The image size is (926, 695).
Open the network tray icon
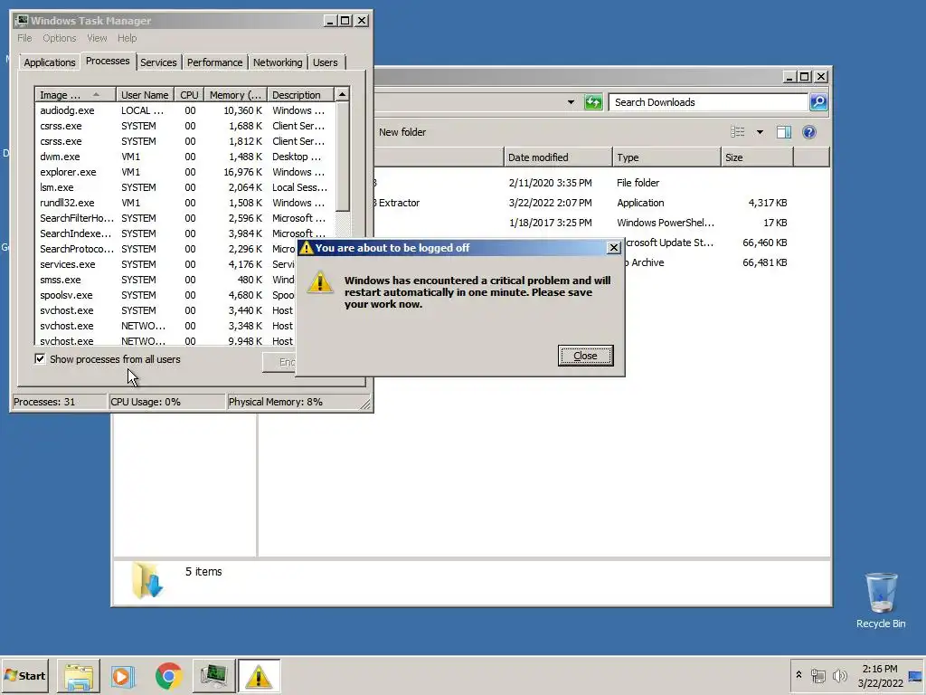pyautogui.click(x=817, y=675)
